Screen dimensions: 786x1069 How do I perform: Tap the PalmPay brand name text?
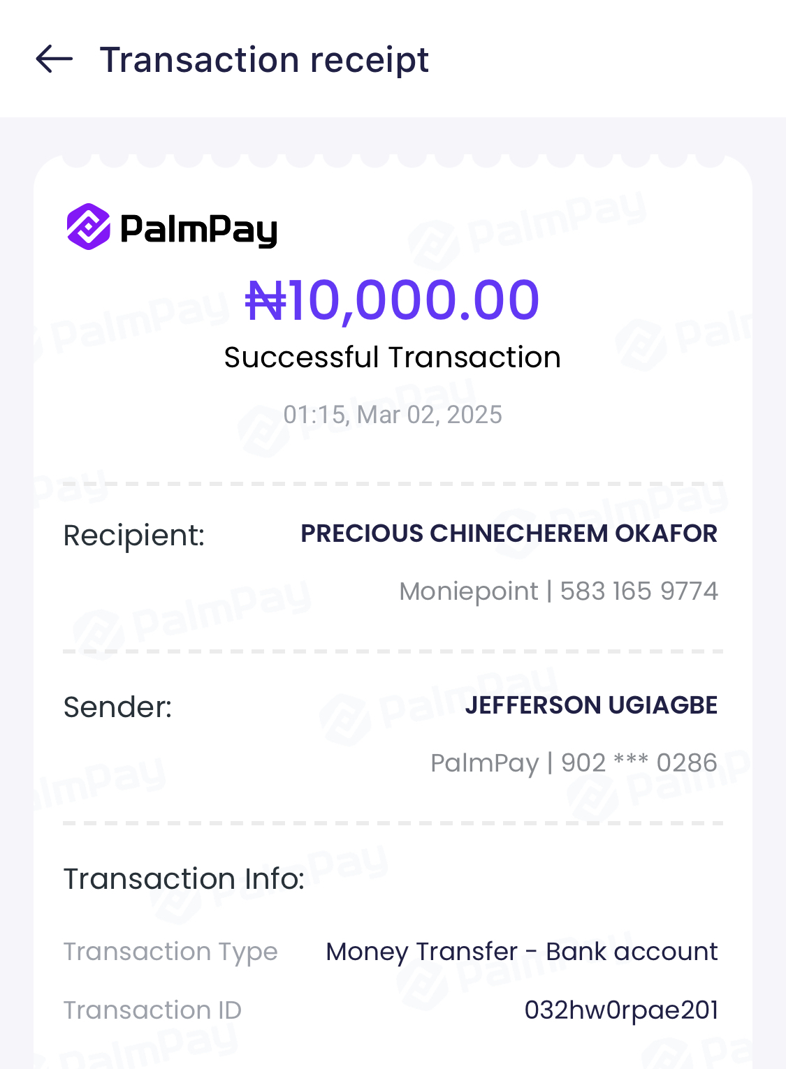tap(199, 229)
